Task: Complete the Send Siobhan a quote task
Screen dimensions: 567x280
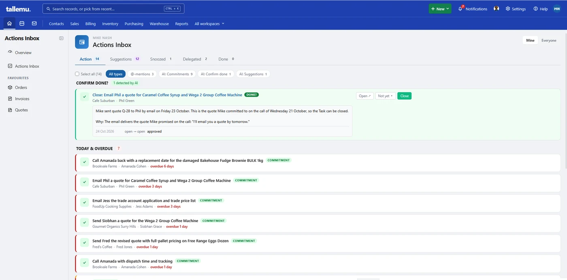Action: coord(84,223)
